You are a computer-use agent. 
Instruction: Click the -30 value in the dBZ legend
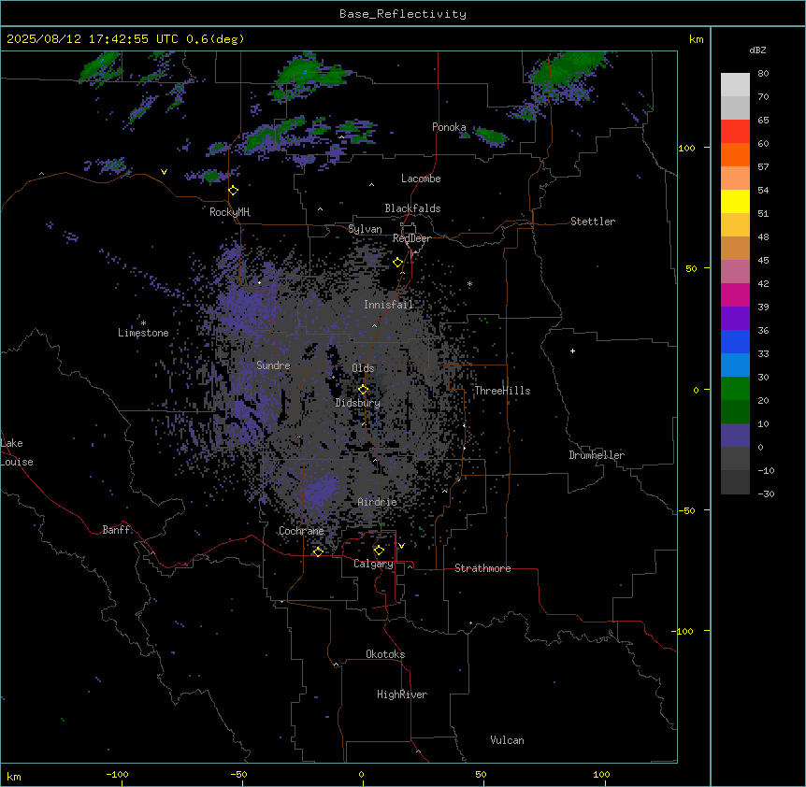766,494
